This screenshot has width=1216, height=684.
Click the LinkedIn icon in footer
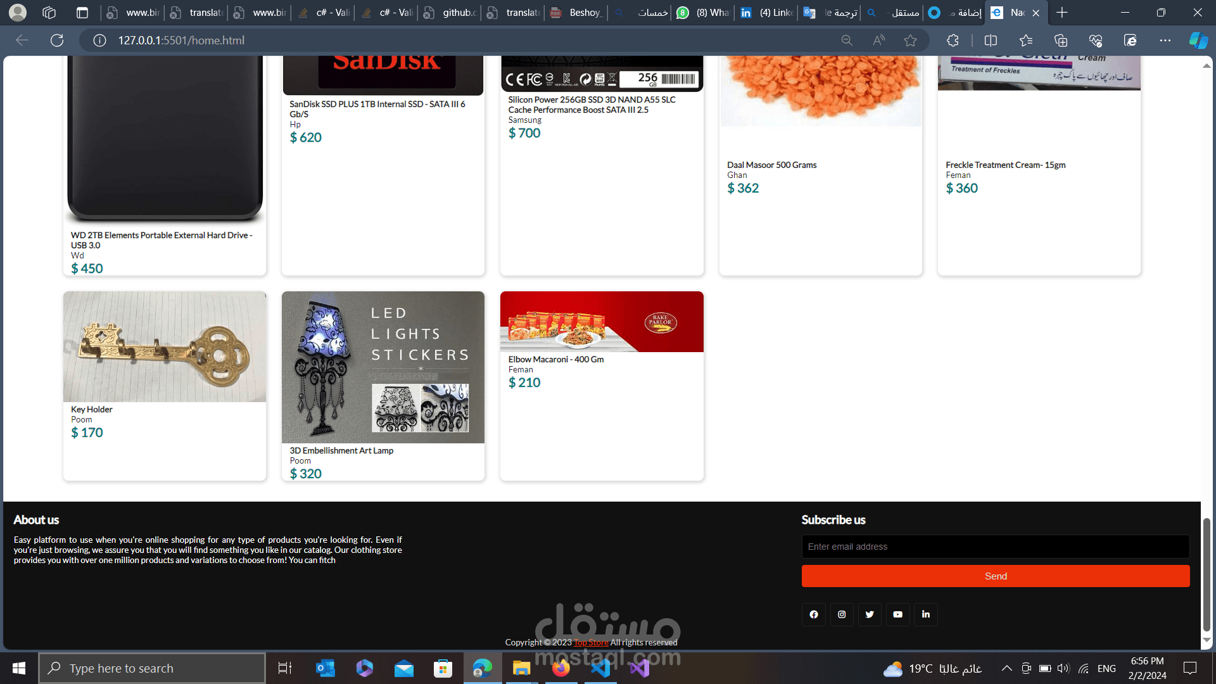coord(925,614)
